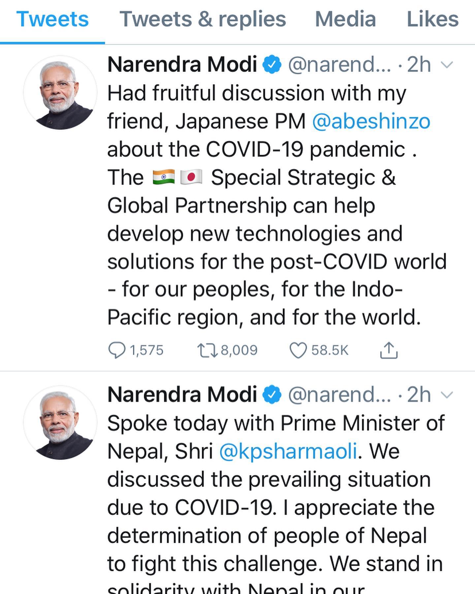Like the tweet with 58.5K likes
Viewport: 475px width, 594px height.
[319, 350]
